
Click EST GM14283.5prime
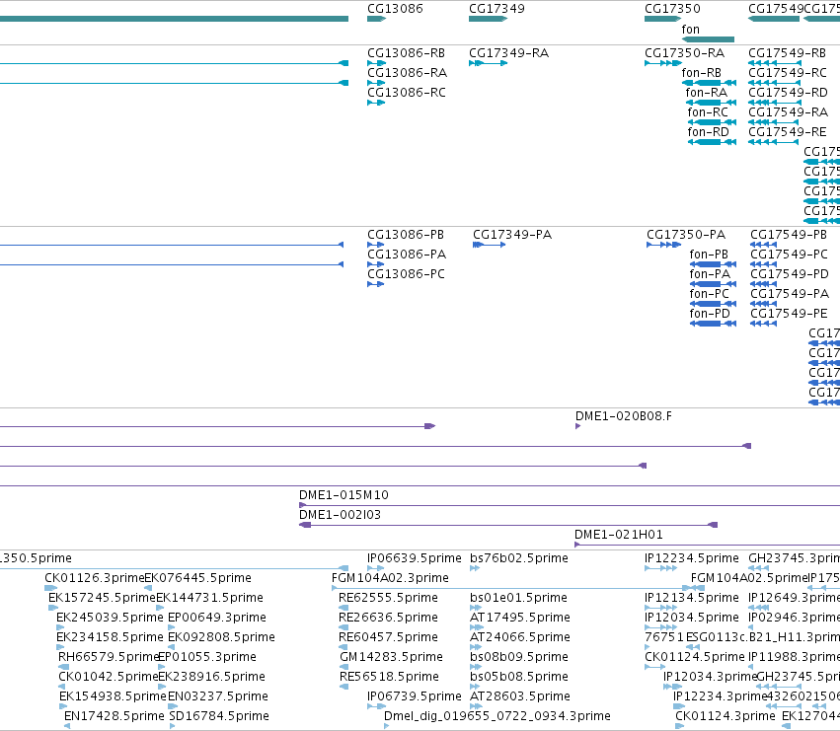click(392, 657)
